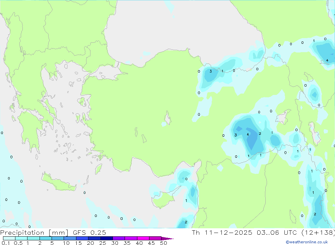This screenshot has width=335, height=245.
Task: Pick the 10–15 mm legend swatch
Action: tap(70, 238)
